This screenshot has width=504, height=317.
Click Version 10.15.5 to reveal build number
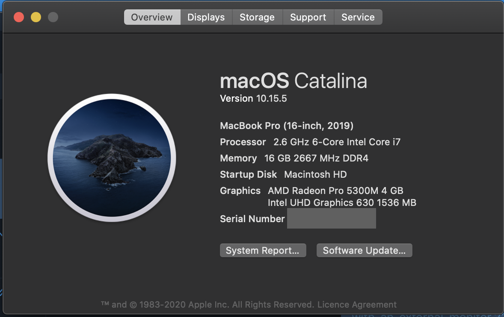253,99
